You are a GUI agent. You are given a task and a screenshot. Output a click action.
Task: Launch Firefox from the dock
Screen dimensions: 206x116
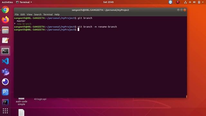pyautogui.click(x=5, y=20)
